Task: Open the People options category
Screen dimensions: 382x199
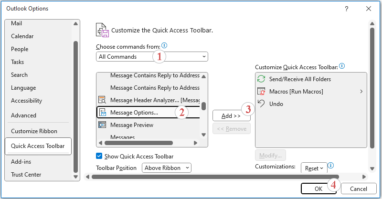Action: [20, 49]
